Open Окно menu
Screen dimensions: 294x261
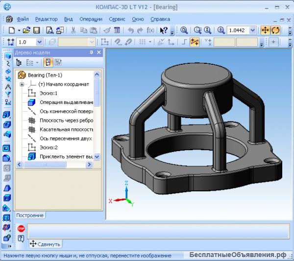[138, 19]
